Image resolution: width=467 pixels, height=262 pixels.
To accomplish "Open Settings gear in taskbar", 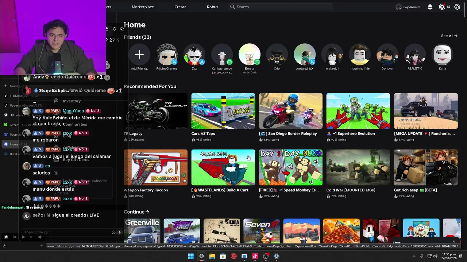I will point(277,256).
